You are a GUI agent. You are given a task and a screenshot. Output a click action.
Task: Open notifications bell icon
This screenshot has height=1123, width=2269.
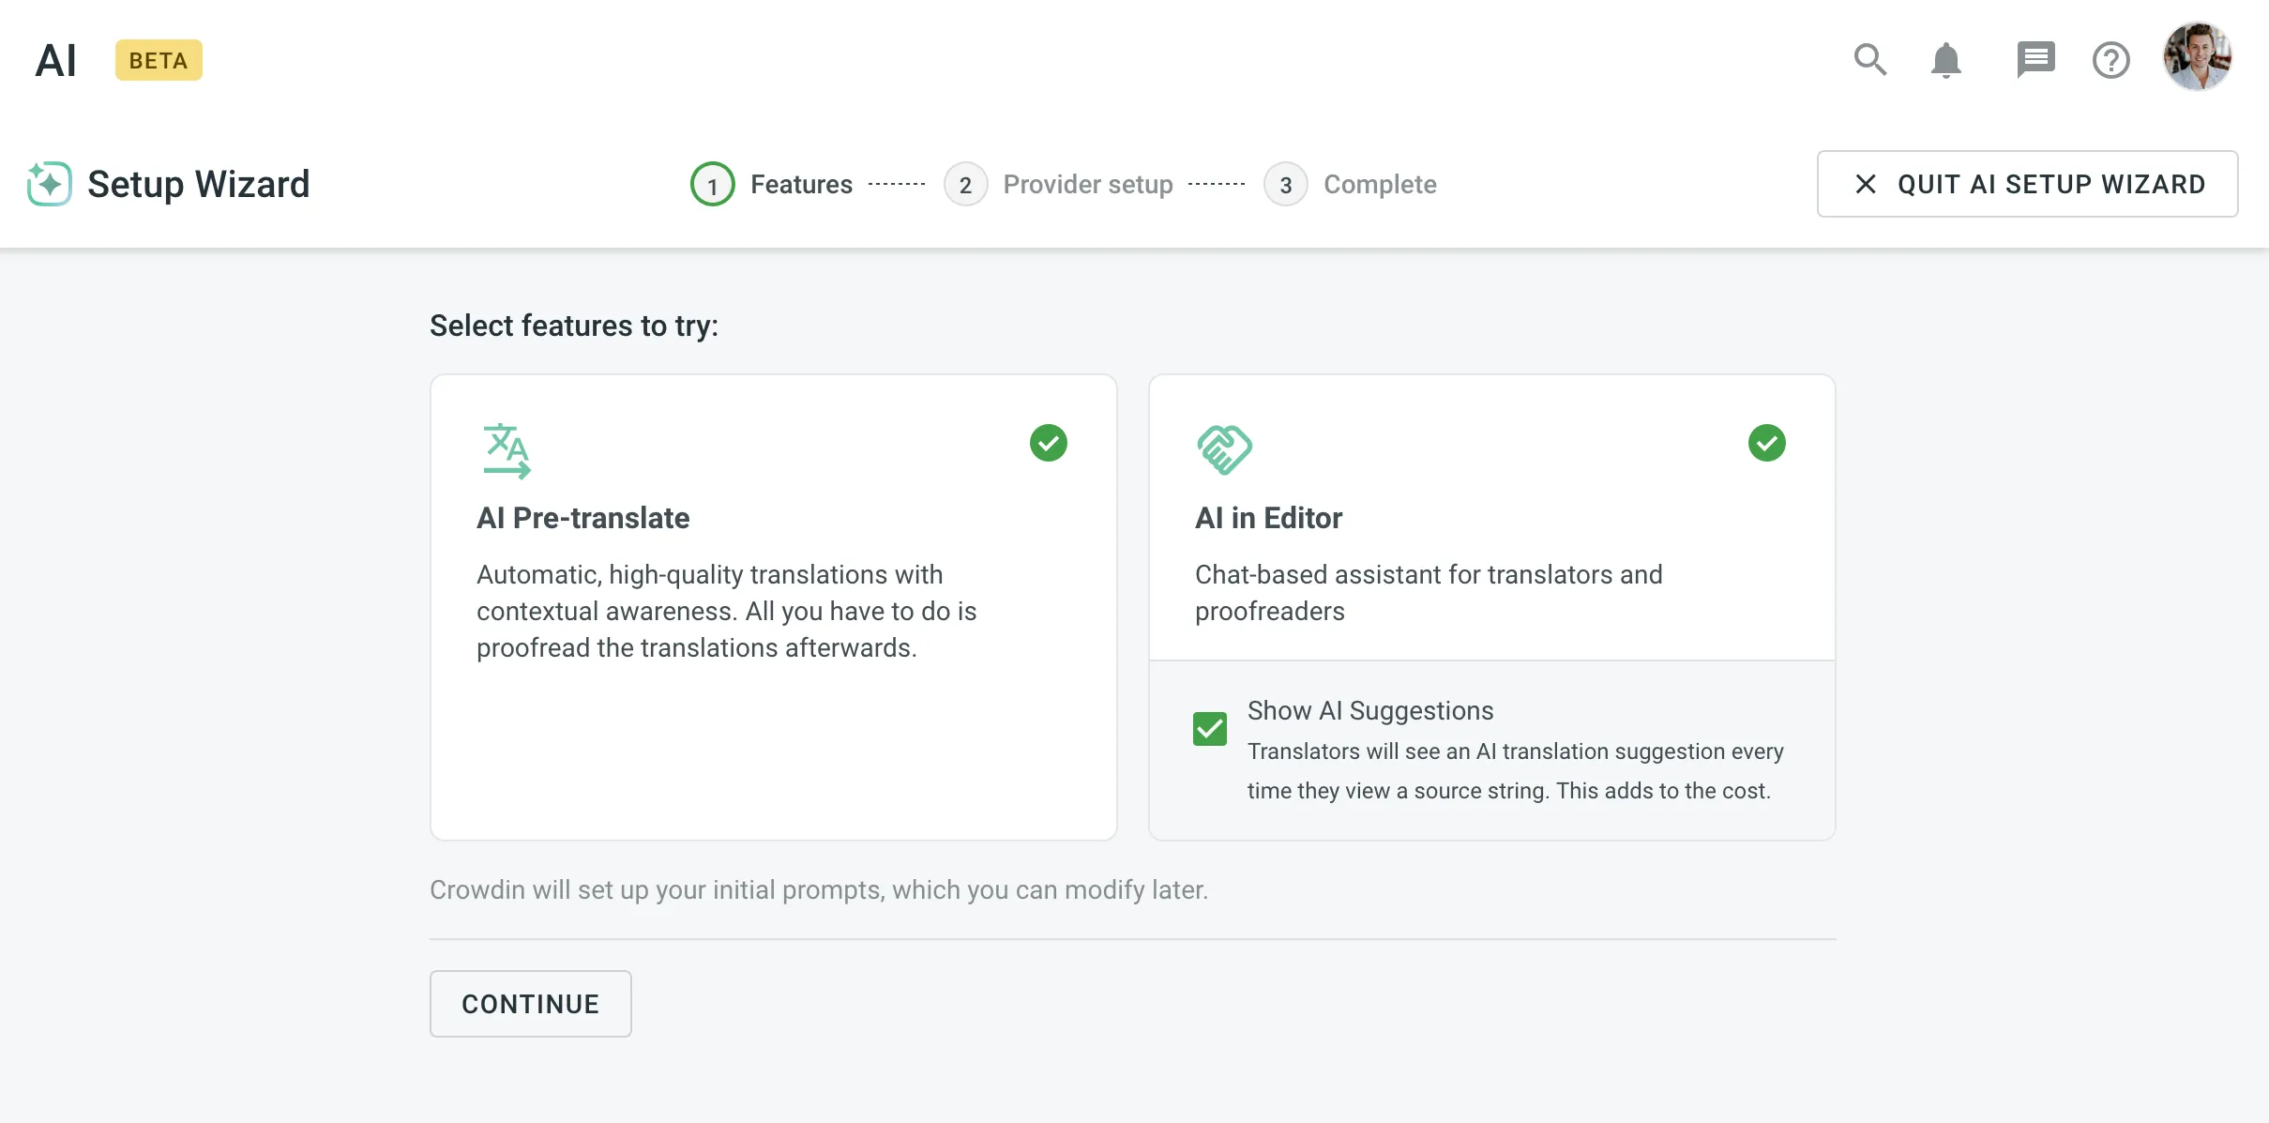pyautogui.click(x=1946, y=61)
